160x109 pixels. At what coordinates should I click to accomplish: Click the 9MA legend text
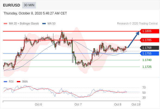25,82
